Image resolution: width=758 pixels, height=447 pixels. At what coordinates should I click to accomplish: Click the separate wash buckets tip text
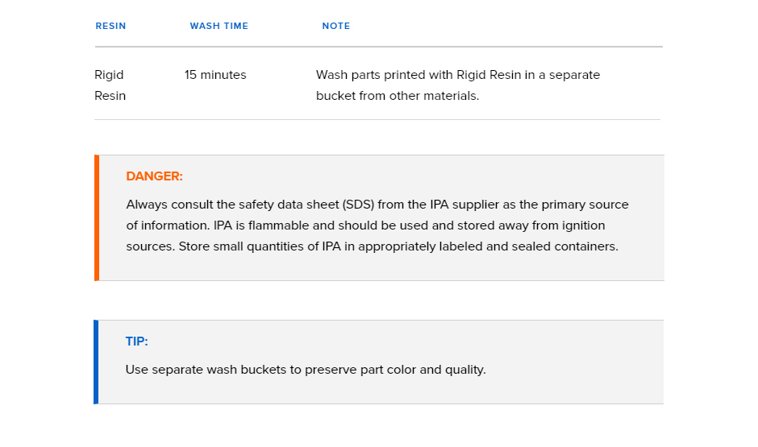(306, 370)
